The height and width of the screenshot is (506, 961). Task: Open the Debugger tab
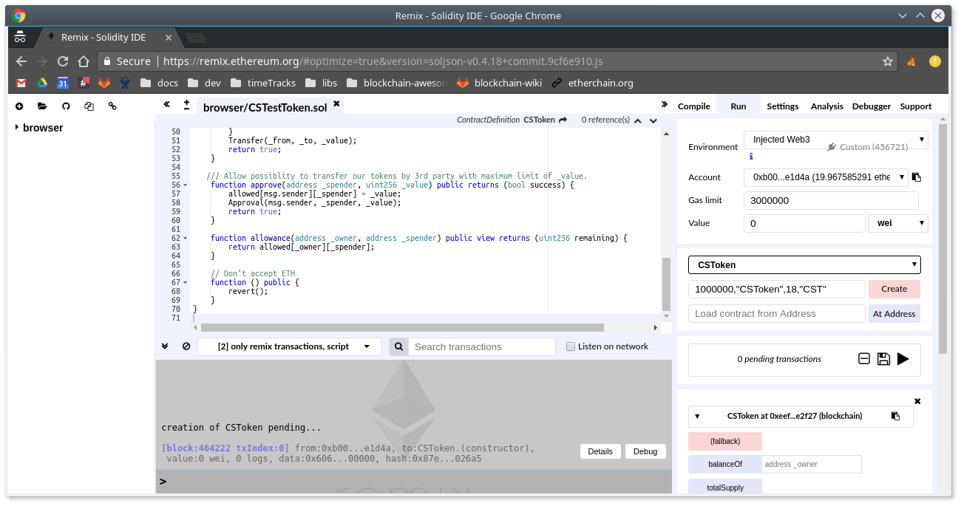pyautogui.click(x=872, y=106)
